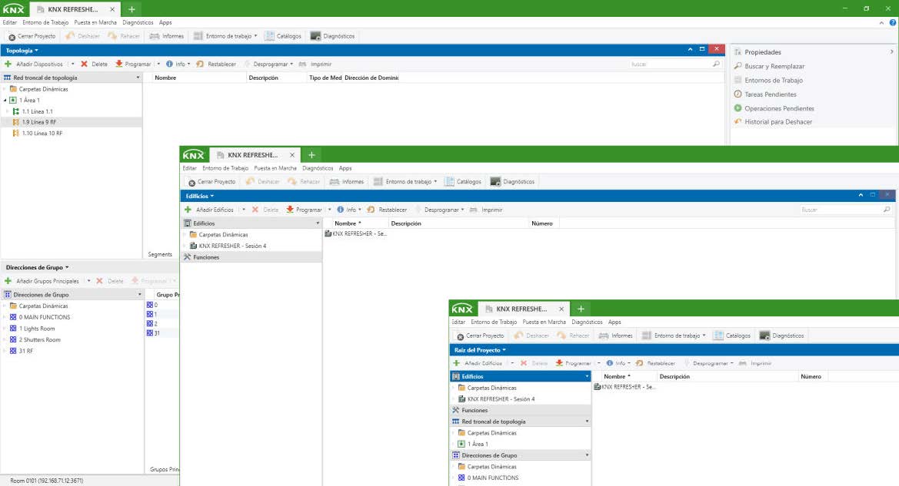The width and height of the screenshot is (899, 486).
Task: Open the Editar menu in the top window
Action: coord(10,23)
